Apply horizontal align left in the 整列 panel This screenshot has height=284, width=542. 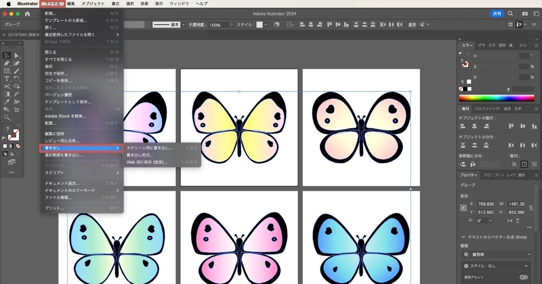462,126
